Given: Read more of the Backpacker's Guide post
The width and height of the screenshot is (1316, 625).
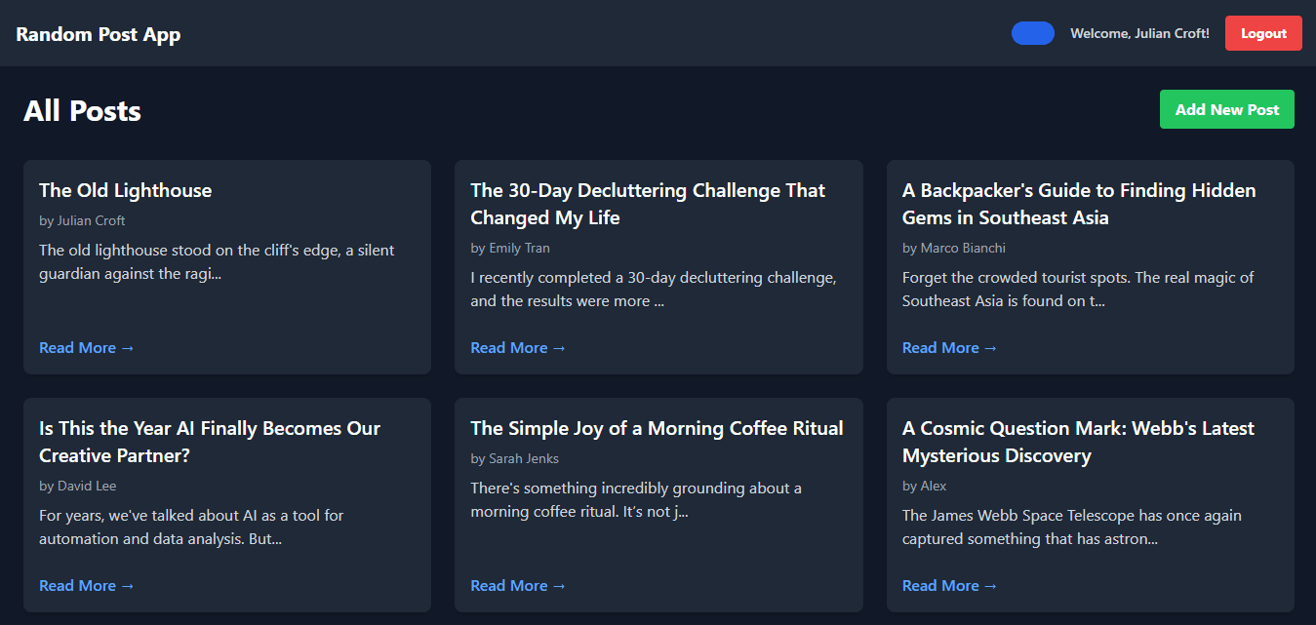Looking at the screenshot, I should pos(949,347).
